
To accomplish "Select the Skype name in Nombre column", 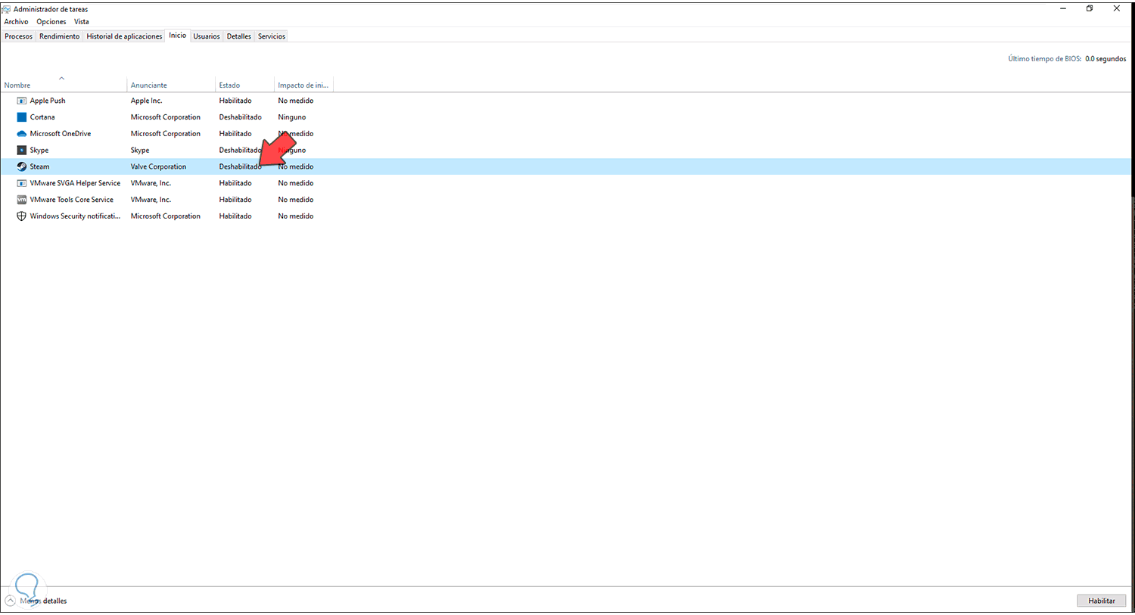I will [x=39, y=151].
